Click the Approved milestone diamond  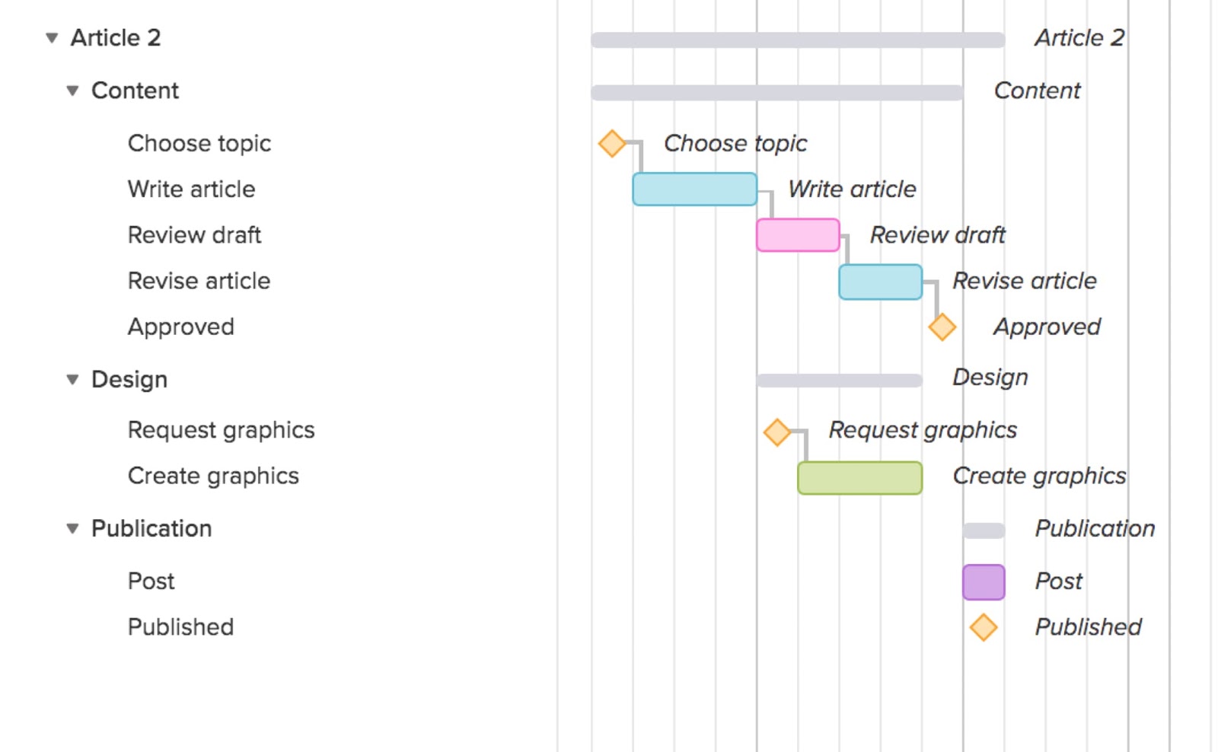[x=942, y=327]
